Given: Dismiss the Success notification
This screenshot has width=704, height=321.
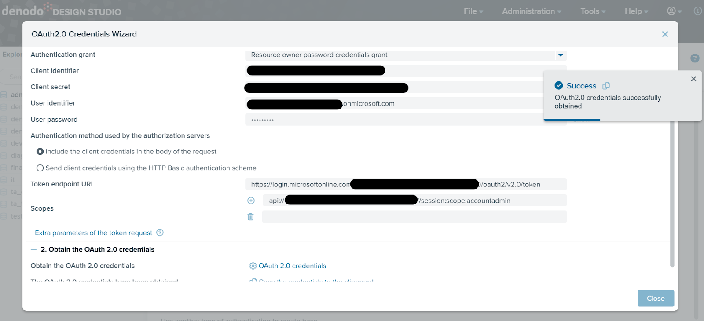Looking at the screenshot, I should coord(693,79).
